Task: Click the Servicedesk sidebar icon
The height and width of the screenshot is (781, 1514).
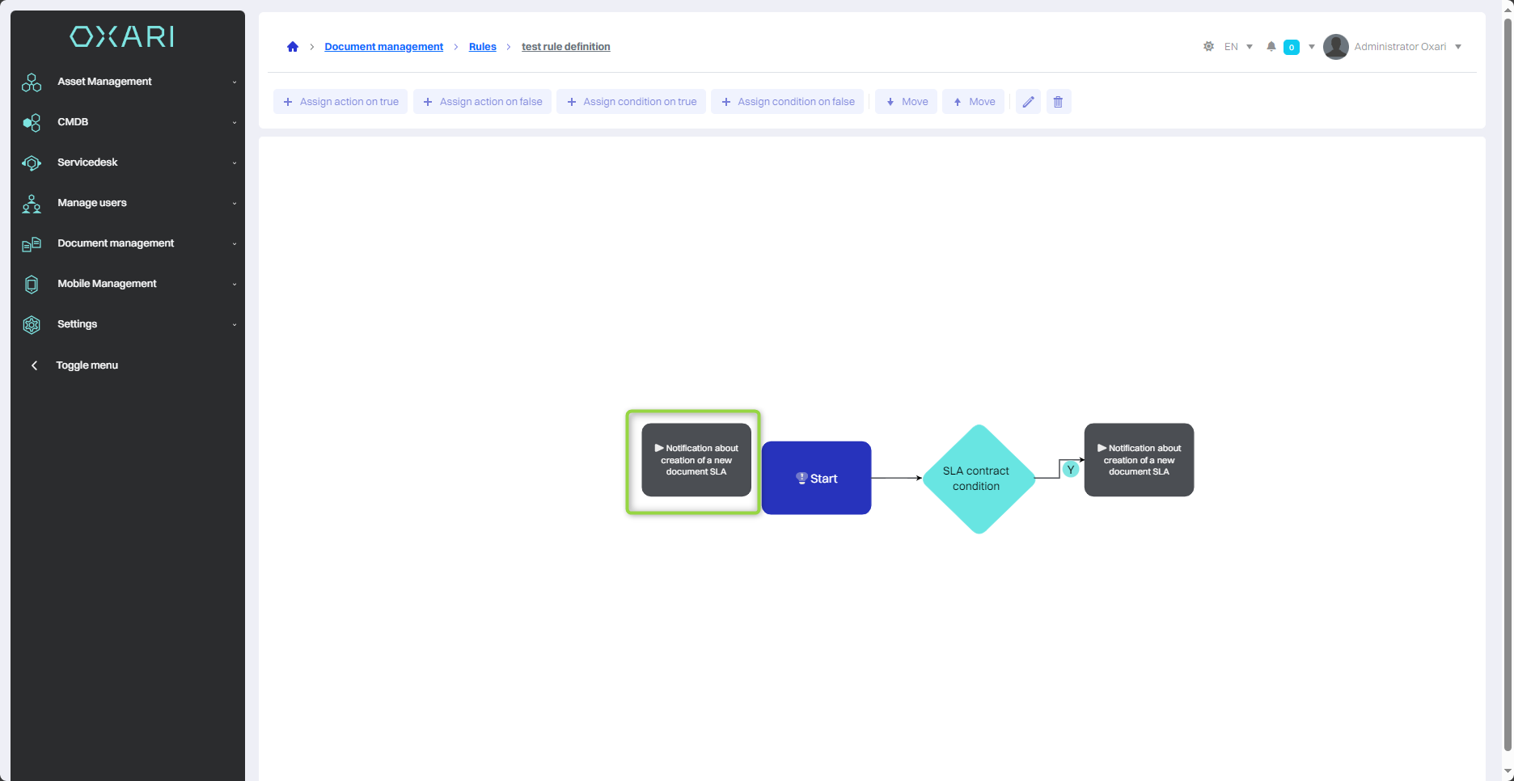Action: (x=32, y=163)
